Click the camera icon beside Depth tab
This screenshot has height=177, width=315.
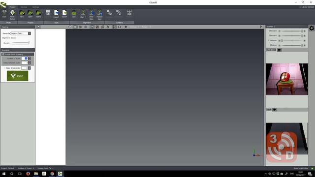[x=275, y=110]
